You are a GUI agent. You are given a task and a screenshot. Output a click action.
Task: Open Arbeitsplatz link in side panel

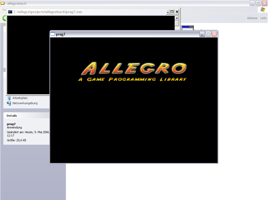point(20,98)
